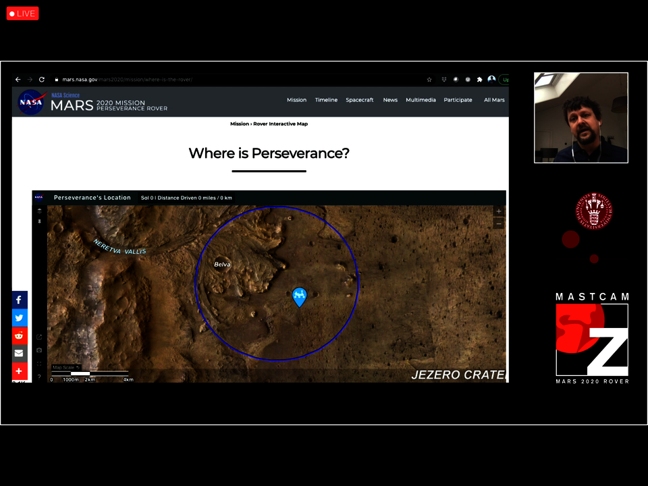Open the News menu
This screenshot has width=648, height=486.
point(390,100)
